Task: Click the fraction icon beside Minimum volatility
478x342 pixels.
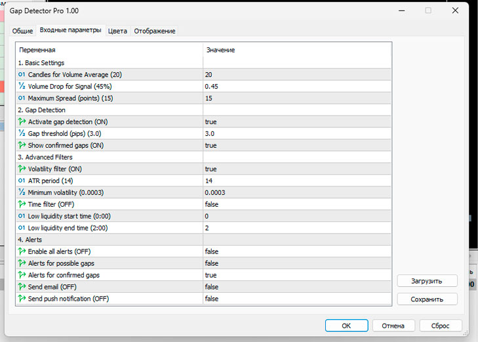Action: (x=22, y=192)
